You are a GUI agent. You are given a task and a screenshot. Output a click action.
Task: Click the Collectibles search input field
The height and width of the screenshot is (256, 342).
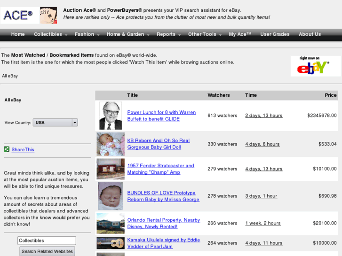[x=47, y=240]
